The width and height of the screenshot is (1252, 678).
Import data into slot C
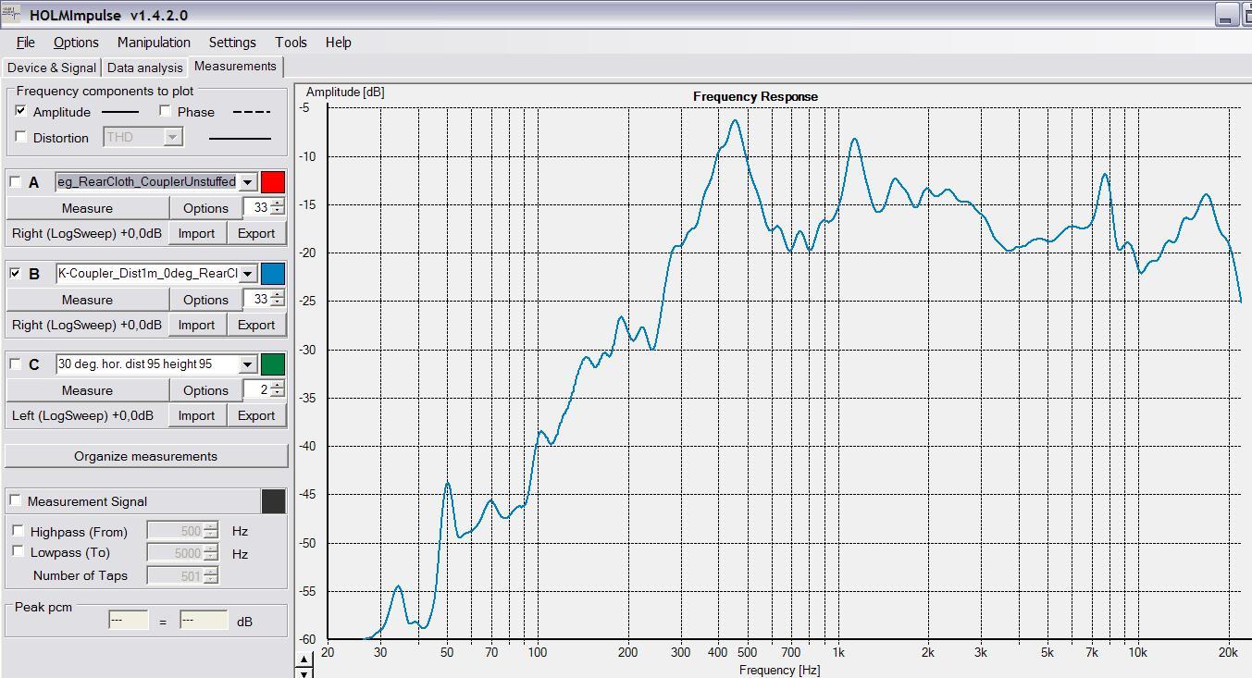[x=196, y=415]
